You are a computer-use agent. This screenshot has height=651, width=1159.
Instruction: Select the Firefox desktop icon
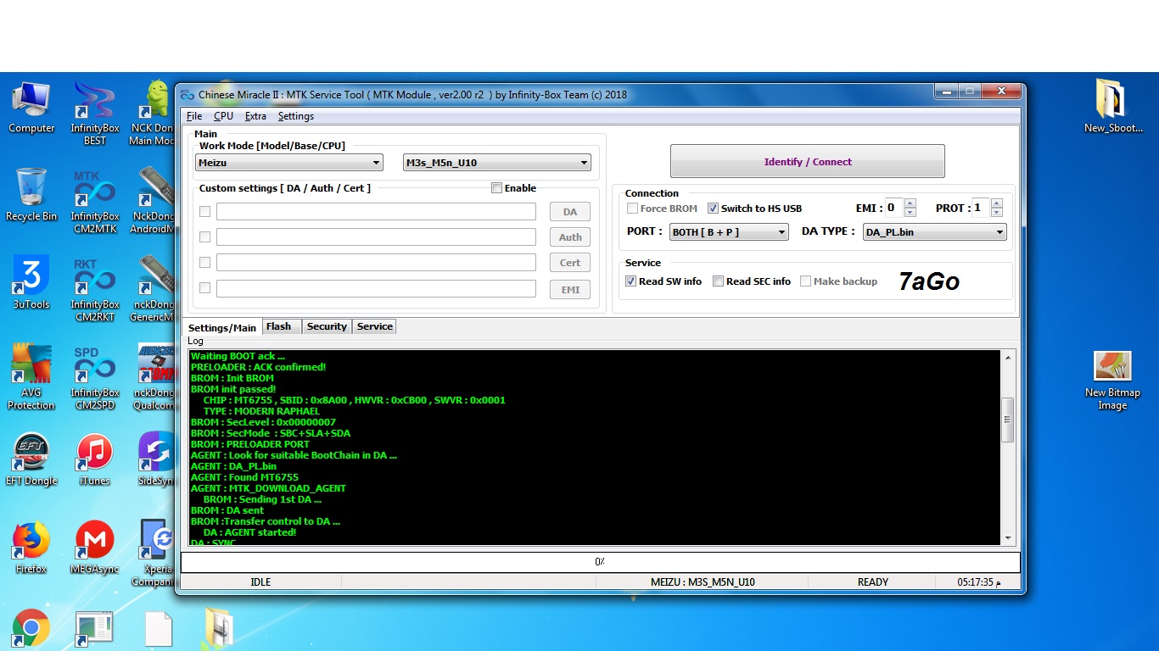point(31,548)
